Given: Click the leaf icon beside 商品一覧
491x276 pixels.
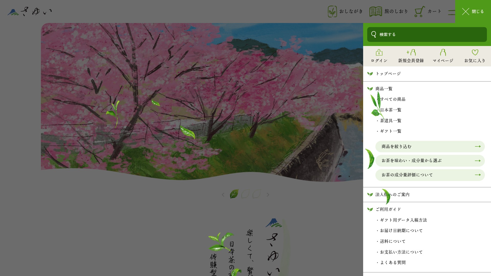Looking at the screenshot, I should click(370, 89).
